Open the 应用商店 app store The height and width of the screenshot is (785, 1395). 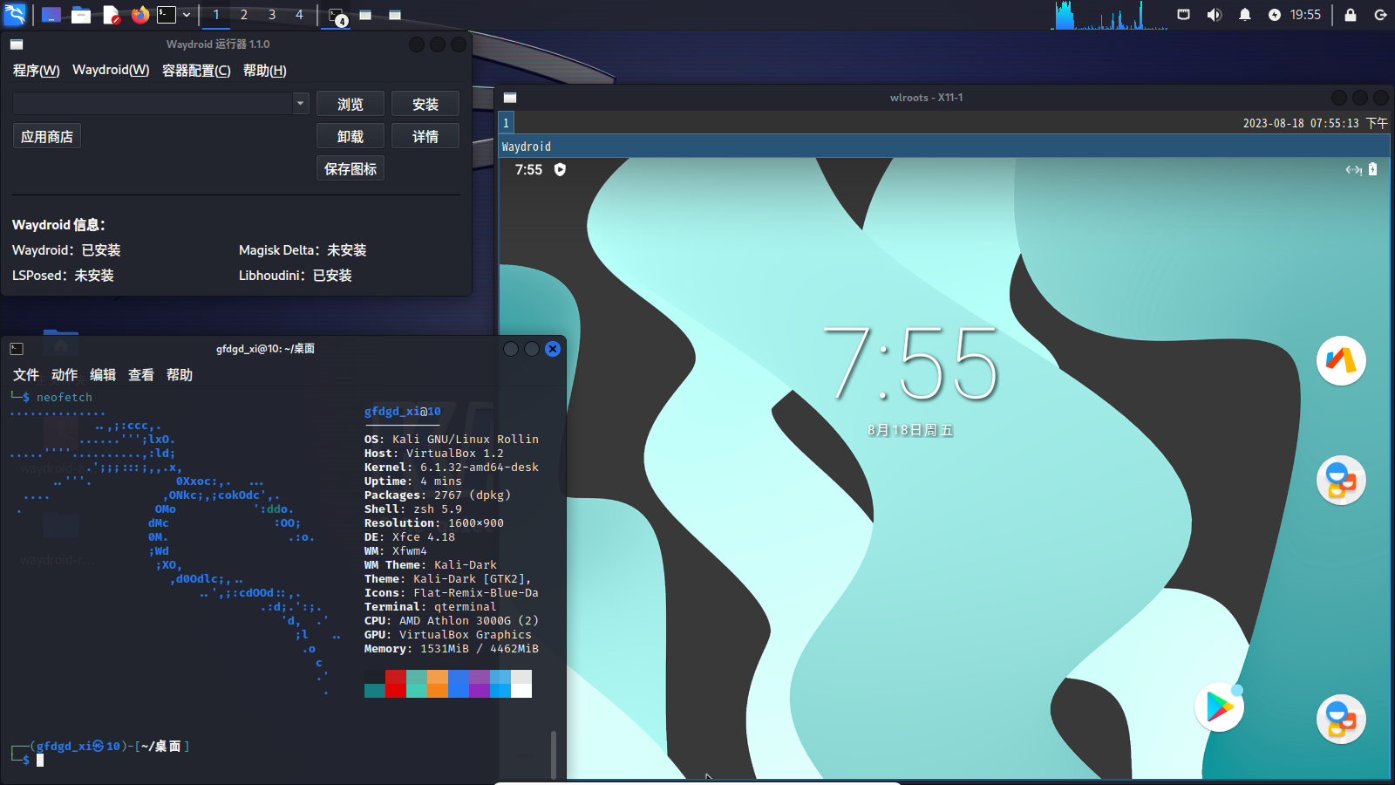click(x=47, y=137)
